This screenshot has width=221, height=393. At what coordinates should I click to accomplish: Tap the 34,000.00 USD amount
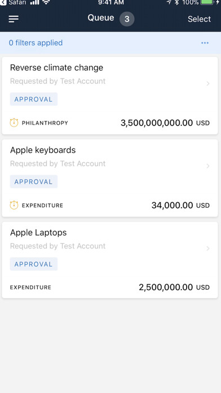[180, 206]
